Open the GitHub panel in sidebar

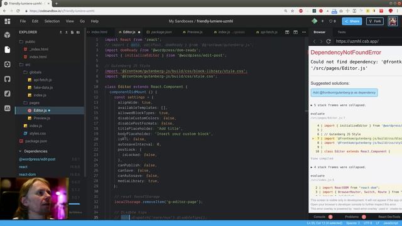8,79
